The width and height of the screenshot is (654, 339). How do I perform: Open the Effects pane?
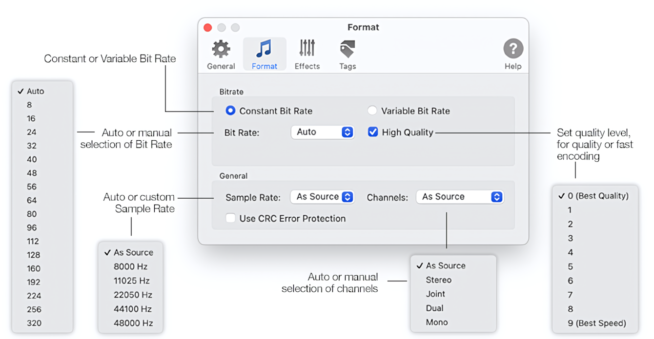click(x=307, y=54)
